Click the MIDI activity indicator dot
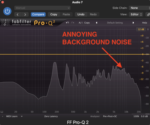The height and width of the screenshot is (125, 150). 2,116
